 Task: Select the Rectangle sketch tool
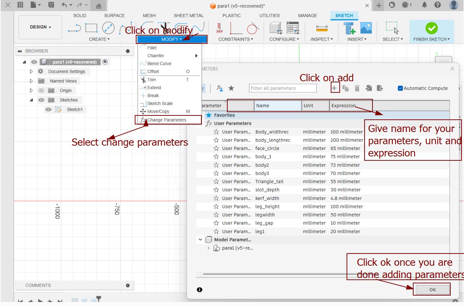(92, 28)
